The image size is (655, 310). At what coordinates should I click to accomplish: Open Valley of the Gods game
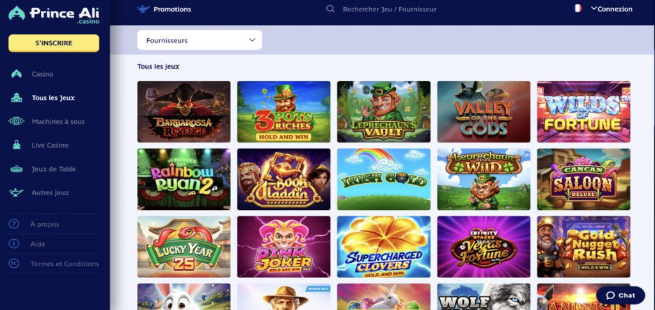click(x=484, y=112)
